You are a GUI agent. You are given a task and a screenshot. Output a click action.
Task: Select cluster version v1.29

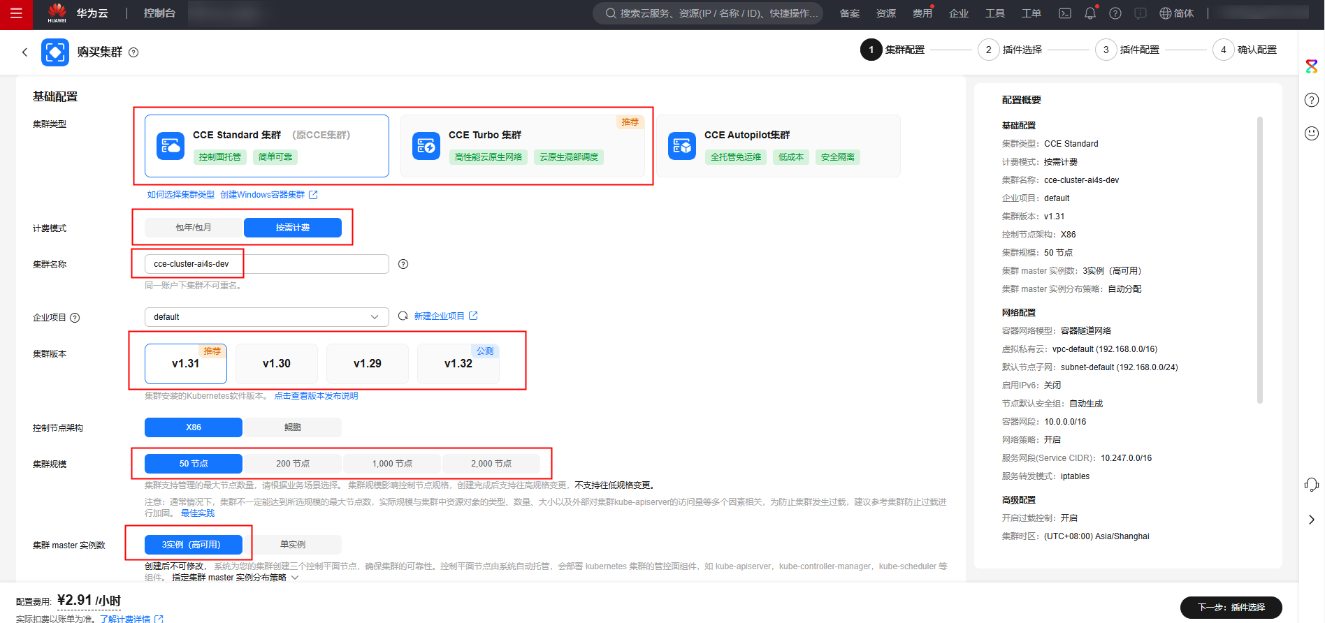tap(368, 364)
